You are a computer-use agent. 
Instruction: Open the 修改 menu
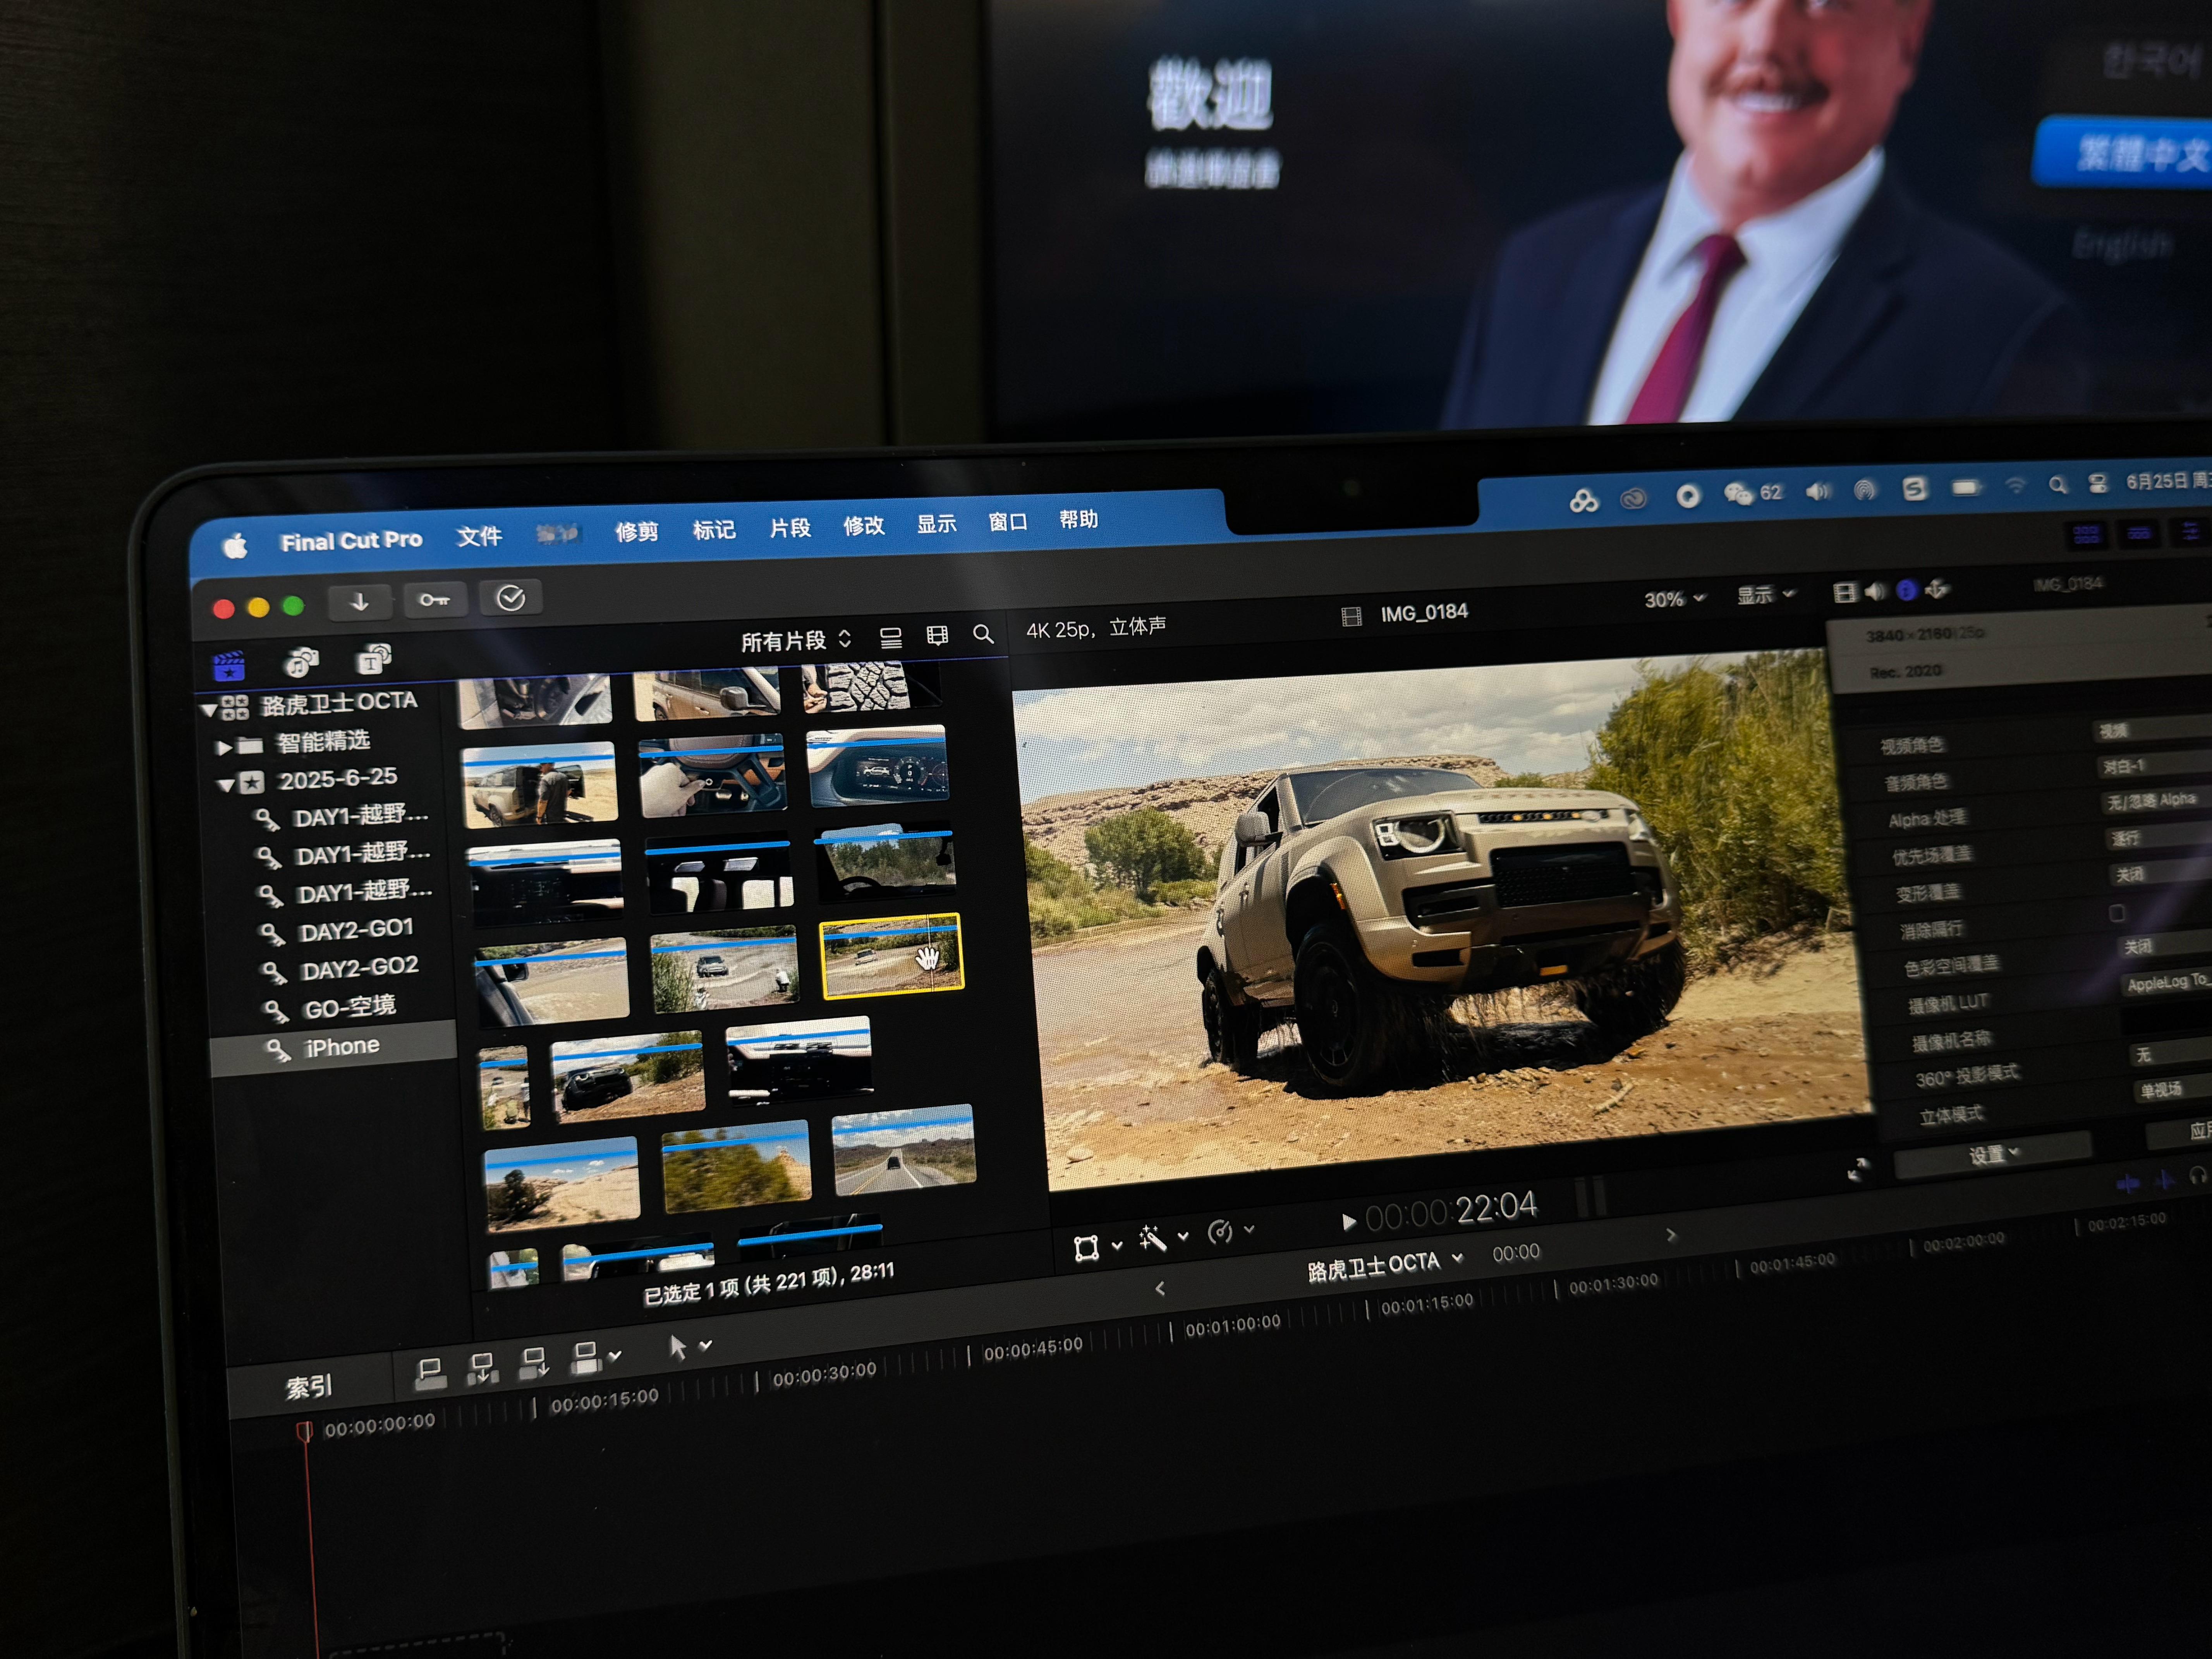tap(863, 525)
